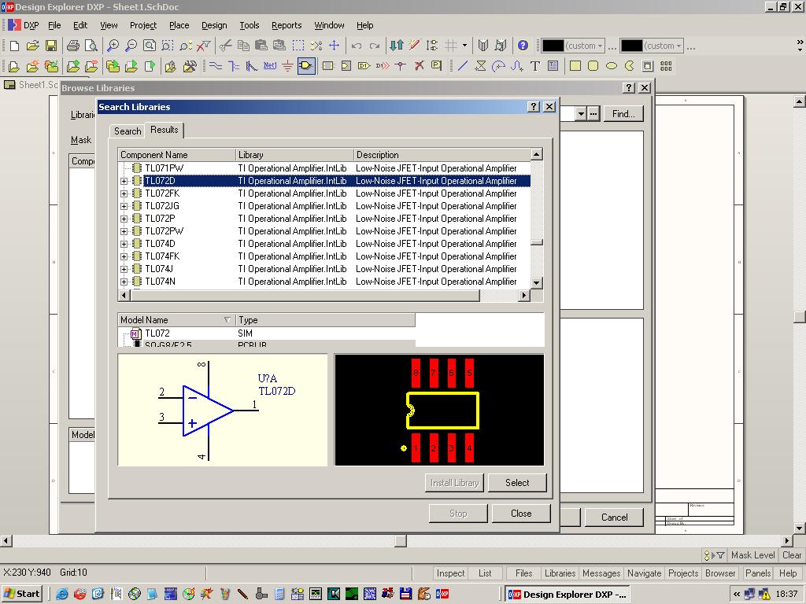
Task: Click the Undo arrow icon
Action: pos(357,46)
